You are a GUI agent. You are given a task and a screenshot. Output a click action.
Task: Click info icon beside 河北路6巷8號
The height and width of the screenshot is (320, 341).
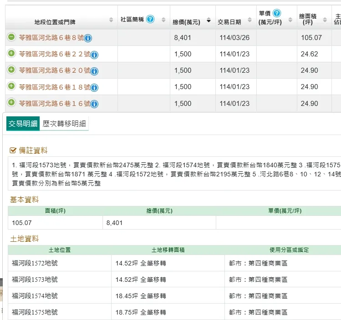(88, 38)
